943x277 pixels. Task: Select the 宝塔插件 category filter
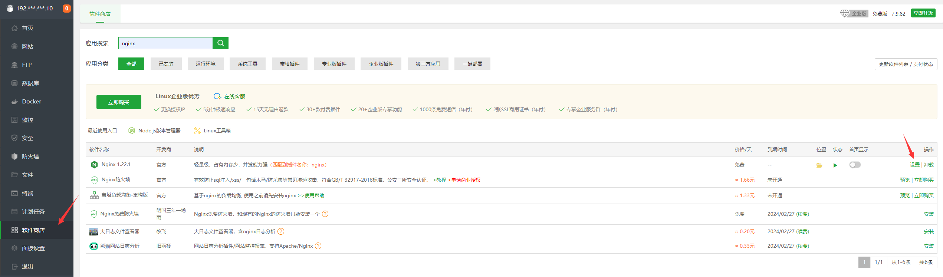point(290,64)
